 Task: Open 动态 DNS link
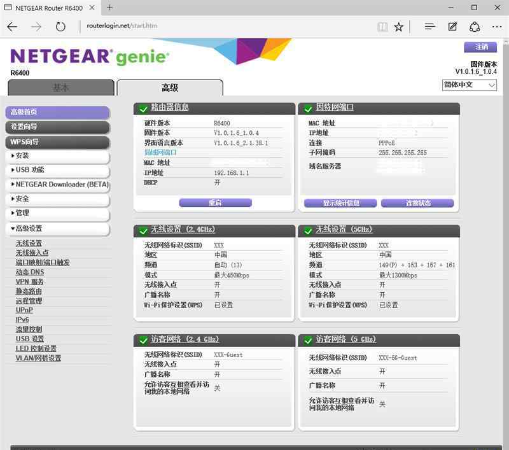point(30,272)
